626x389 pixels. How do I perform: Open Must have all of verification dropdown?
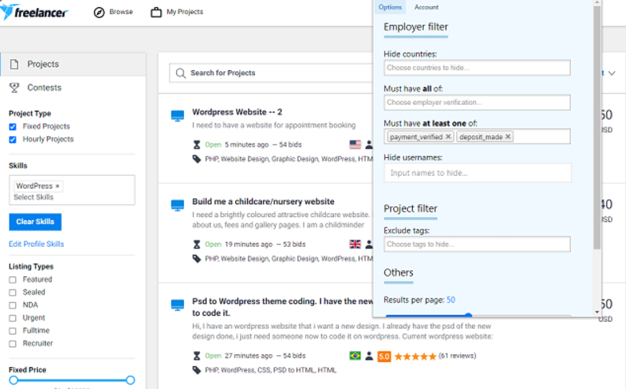coord(477,103)
